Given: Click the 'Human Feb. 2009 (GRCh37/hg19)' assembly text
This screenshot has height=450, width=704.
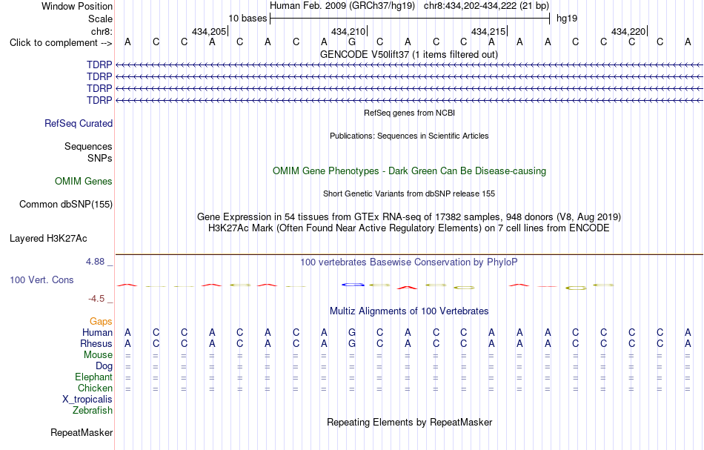Looking at the screenshot, I should (344, 6).
